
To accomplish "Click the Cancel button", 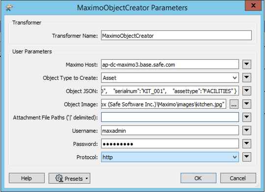I will pos(238,178).
